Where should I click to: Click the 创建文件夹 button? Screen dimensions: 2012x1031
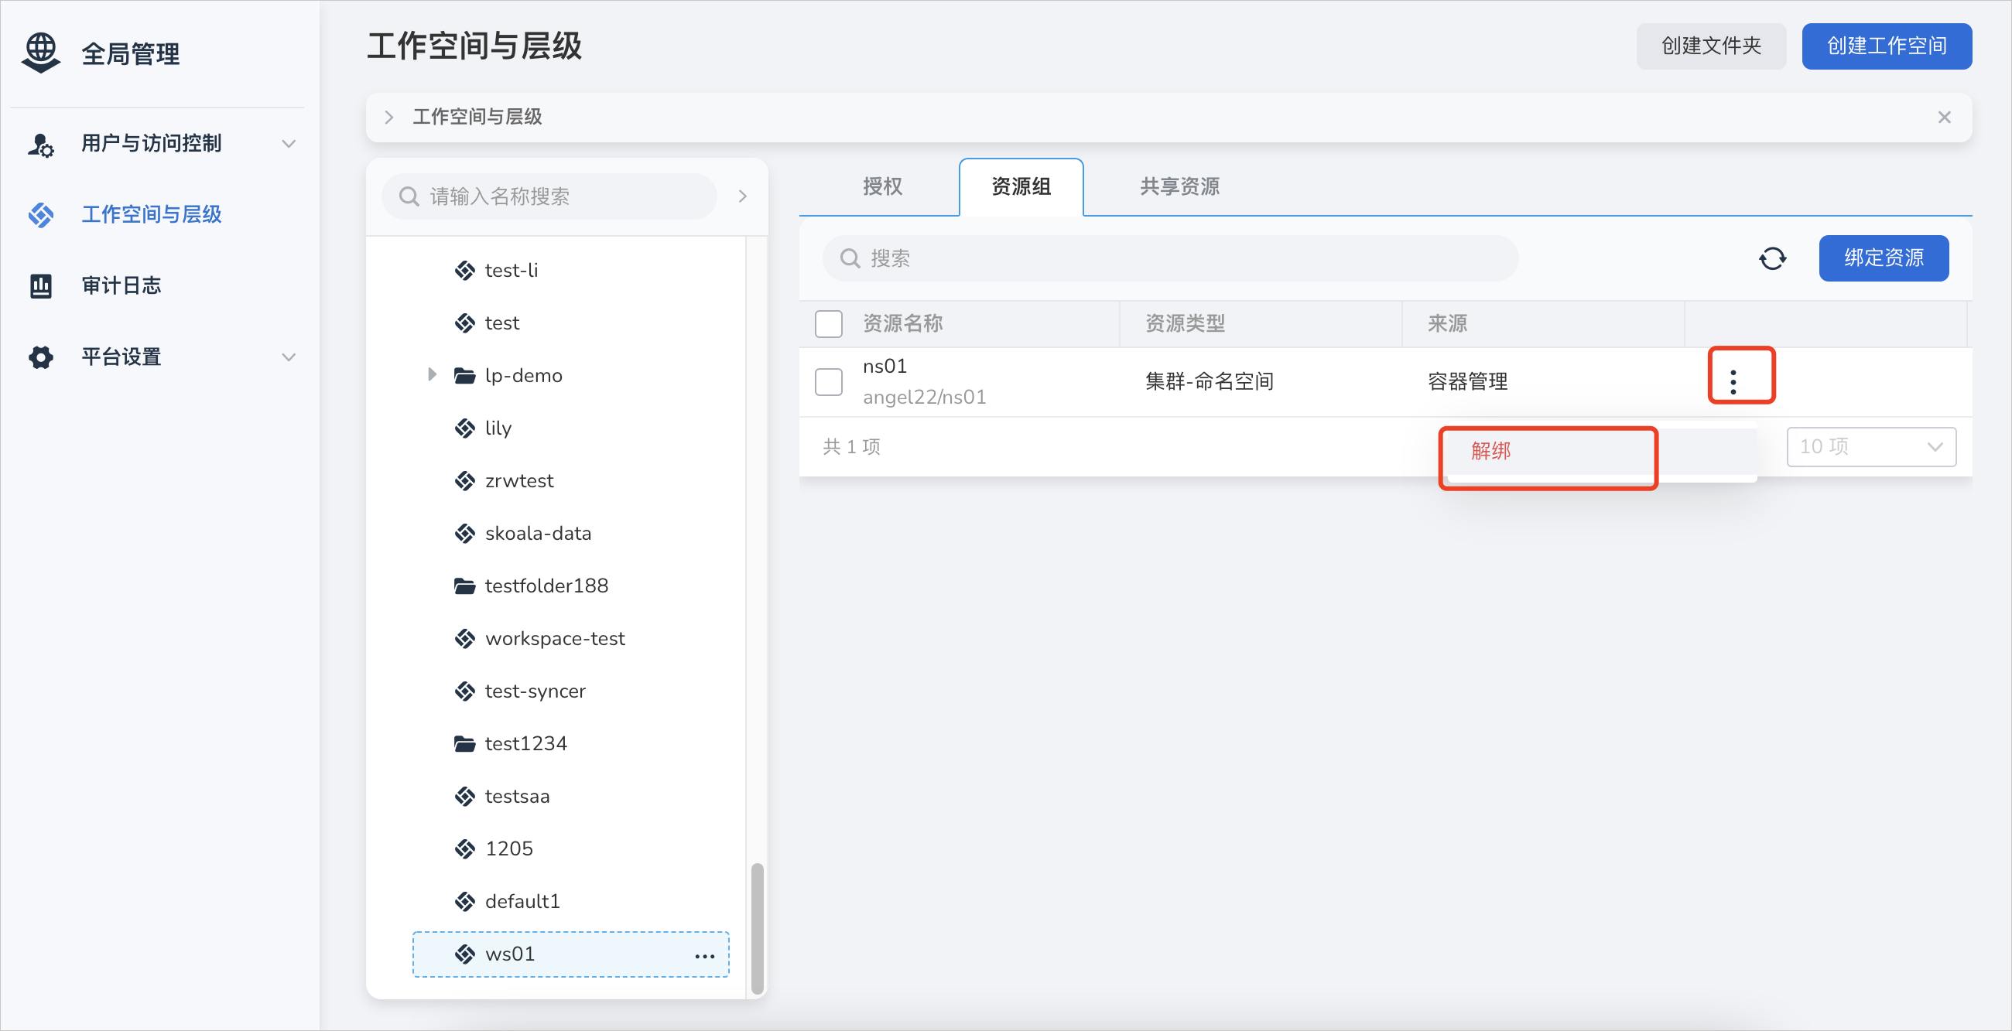(1710, 46)
